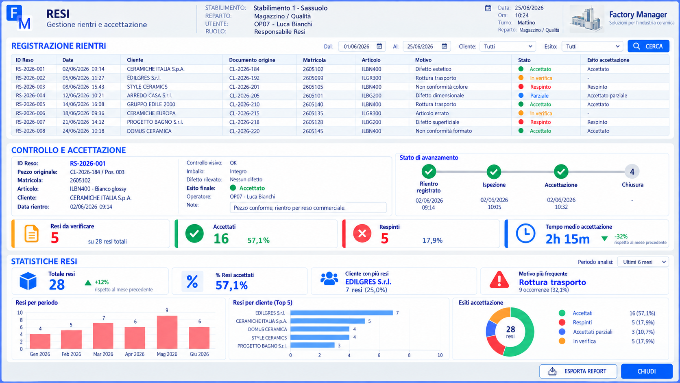Click document CL-2026-205 cell
This screenshot has height=383, width=680.
click(244, 96)
